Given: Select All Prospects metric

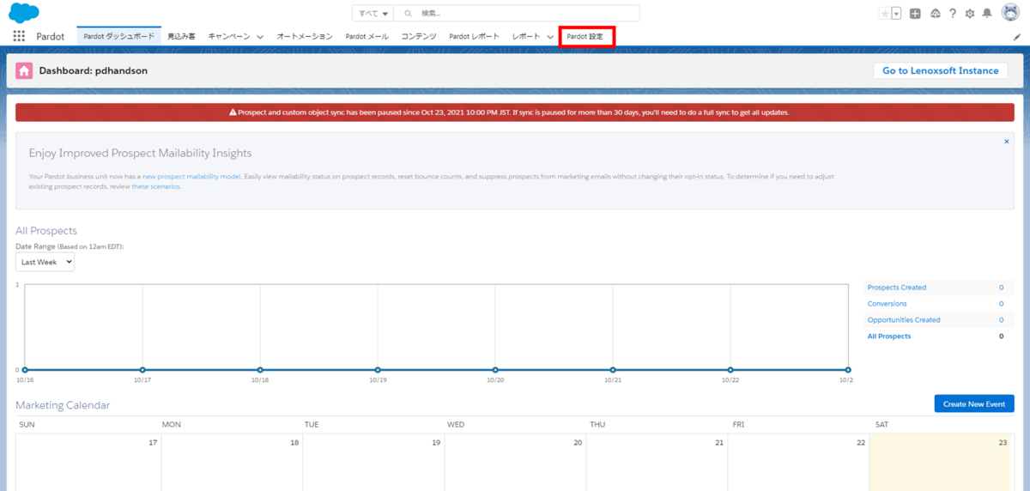Looking at the screenshot, I should [x=889, y=336].
